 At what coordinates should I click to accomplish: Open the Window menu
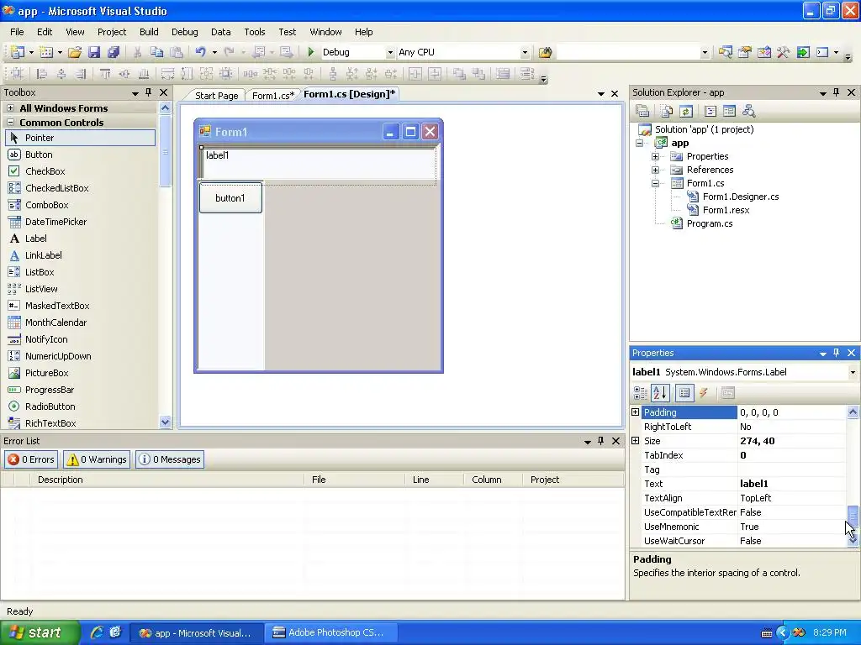pos(325,32)
